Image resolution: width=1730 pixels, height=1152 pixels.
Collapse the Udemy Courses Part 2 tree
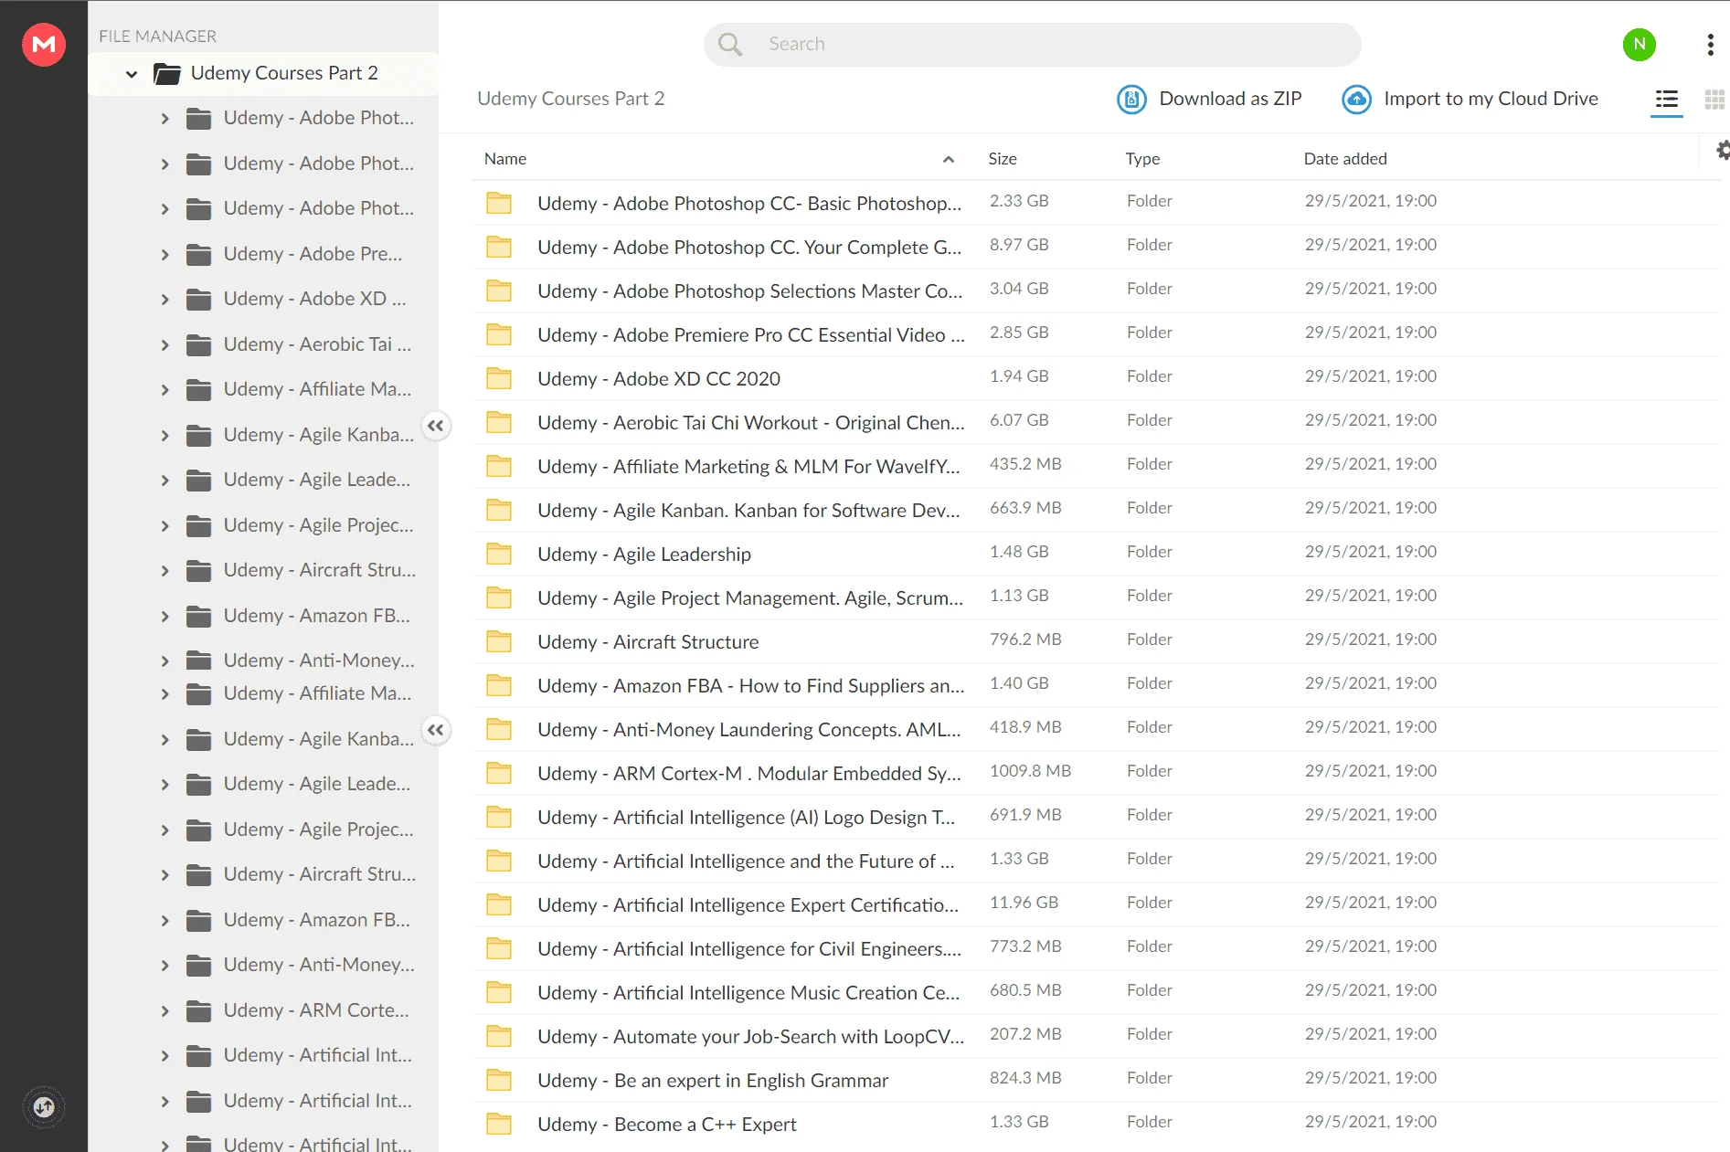coord(132,74)
